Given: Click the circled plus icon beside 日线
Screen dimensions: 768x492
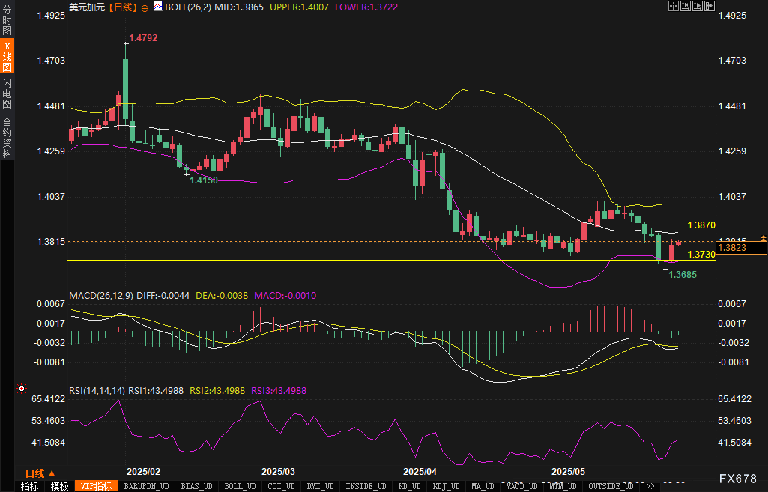Looking at the screenshot, I should 145,8.
